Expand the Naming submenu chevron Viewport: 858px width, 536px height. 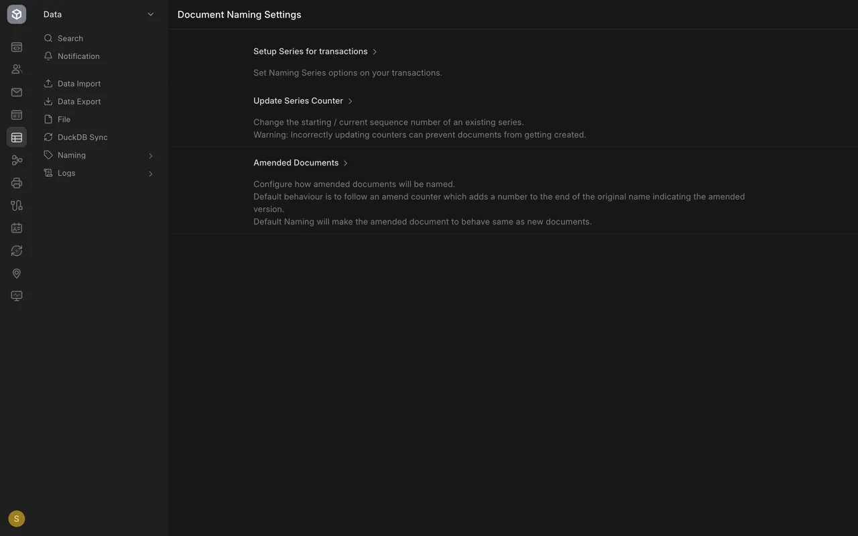pos(150,156)
